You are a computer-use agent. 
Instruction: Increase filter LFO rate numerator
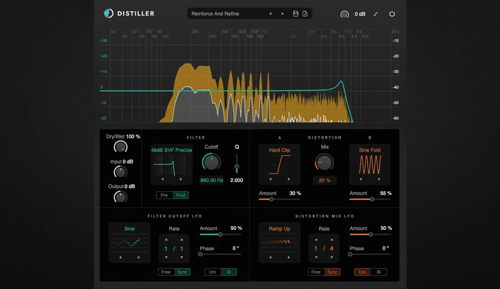click(166, 239)
